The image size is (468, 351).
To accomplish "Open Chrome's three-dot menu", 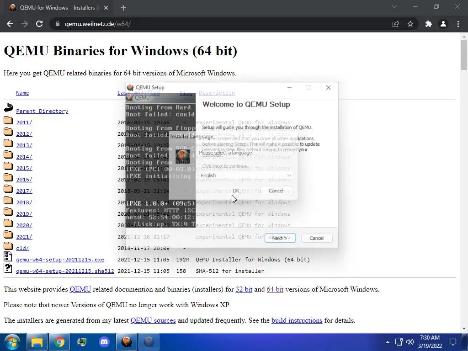I will click(x=458, y=24).
